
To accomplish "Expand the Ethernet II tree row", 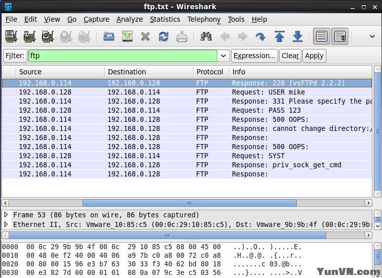I will coord(6,224).
